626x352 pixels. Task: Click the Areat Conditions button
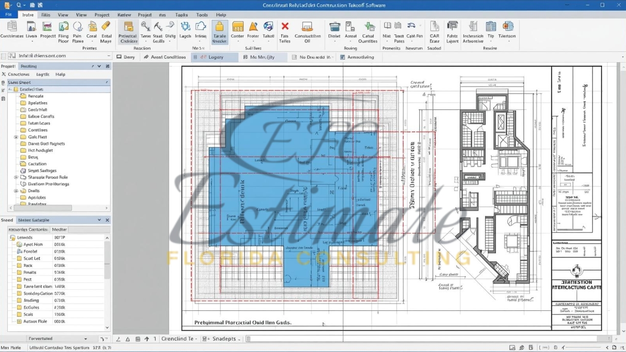[x=165, y=57]
